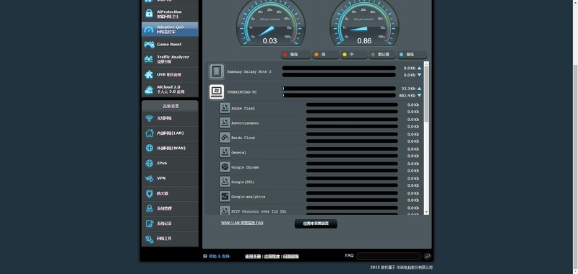Click the Samsung Galaxy Note 3 device icon
Image resolution: width=578 pixels, height=274 pixels.
[x=216, y=71]
